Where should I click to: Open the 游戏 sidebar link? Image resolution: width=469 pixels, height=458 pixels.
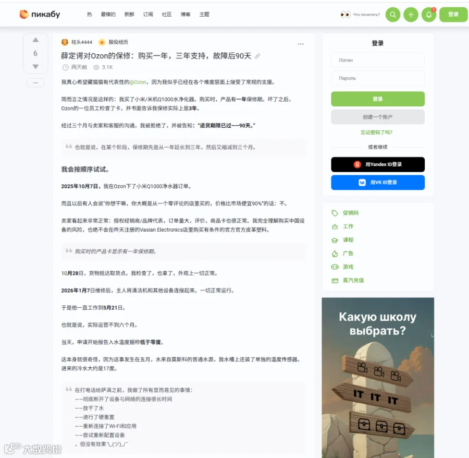348,267
